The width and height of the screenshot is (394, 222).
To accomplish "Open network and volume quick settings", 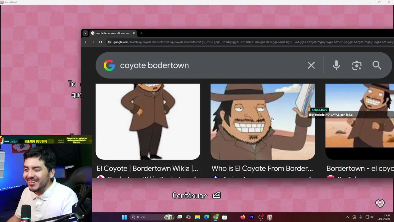I will (x=369, y=217).
